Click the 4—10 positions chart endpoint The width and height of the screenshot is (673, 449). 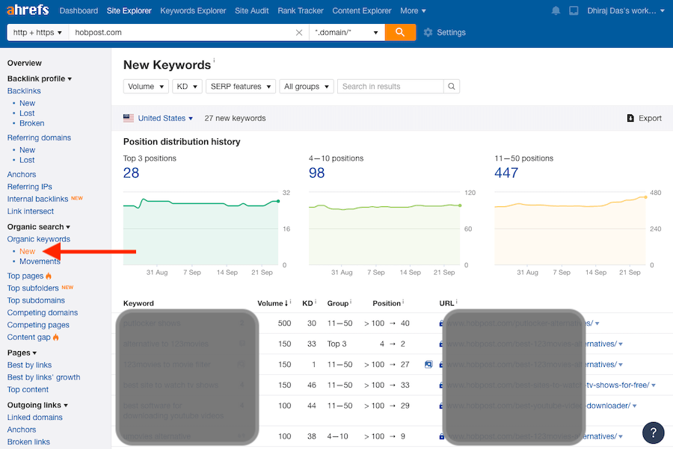460,205
